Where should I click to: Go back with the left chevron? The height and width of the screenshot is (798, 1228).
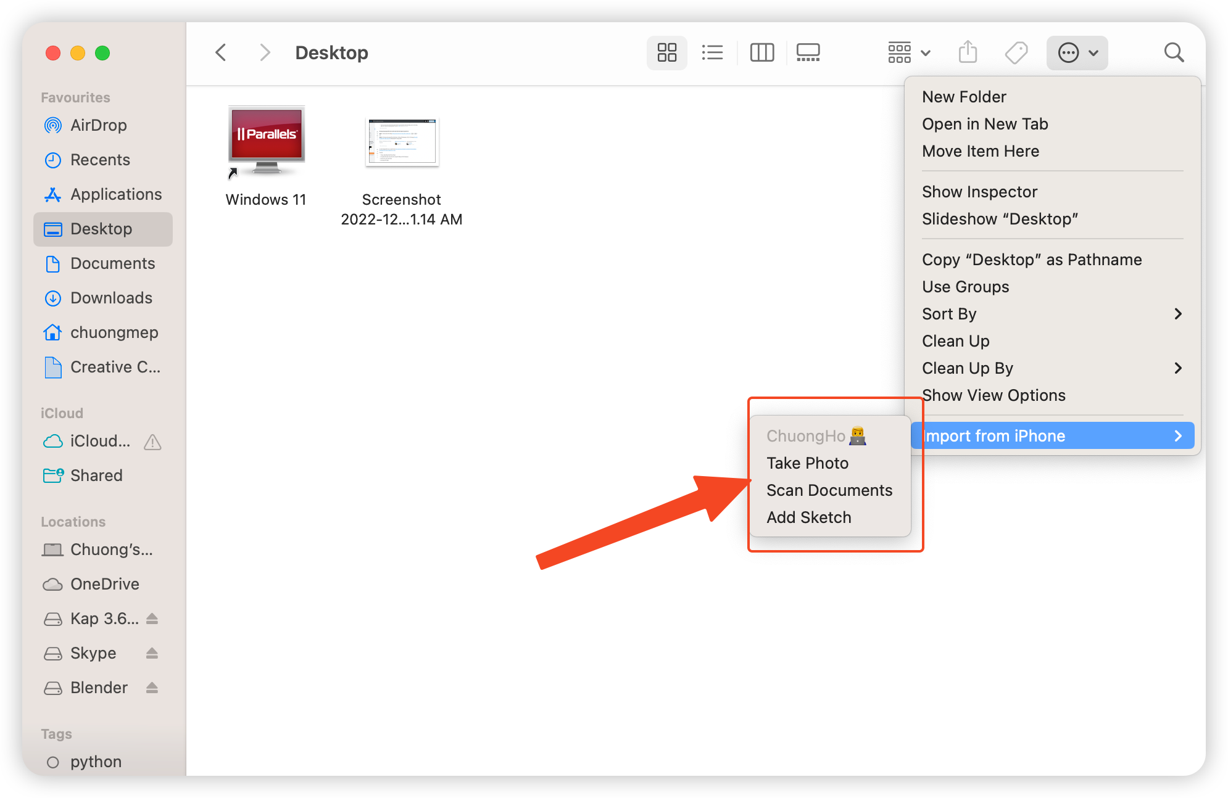pyautogui.click(x=221, y=52)
